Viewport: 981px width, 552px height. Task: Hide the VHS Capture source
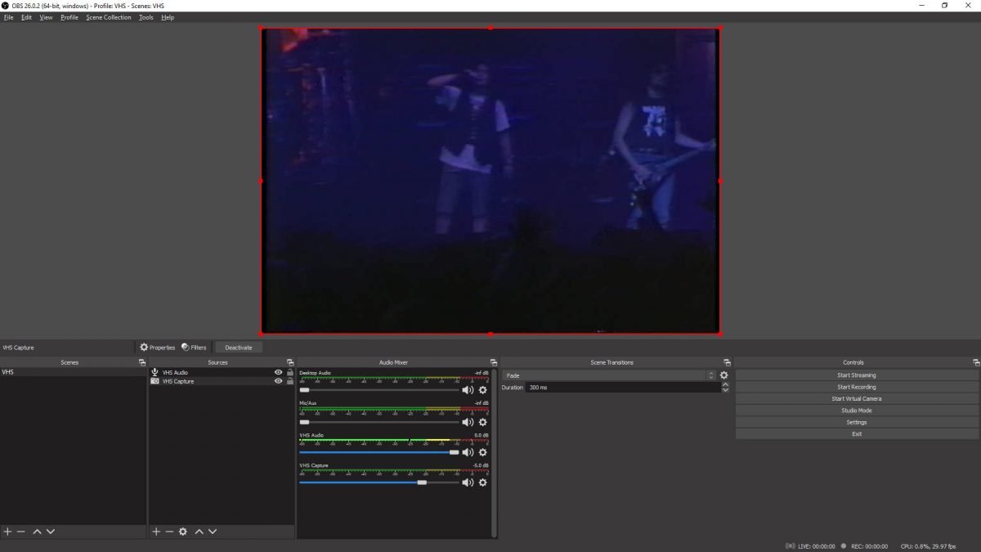(278, 381)
